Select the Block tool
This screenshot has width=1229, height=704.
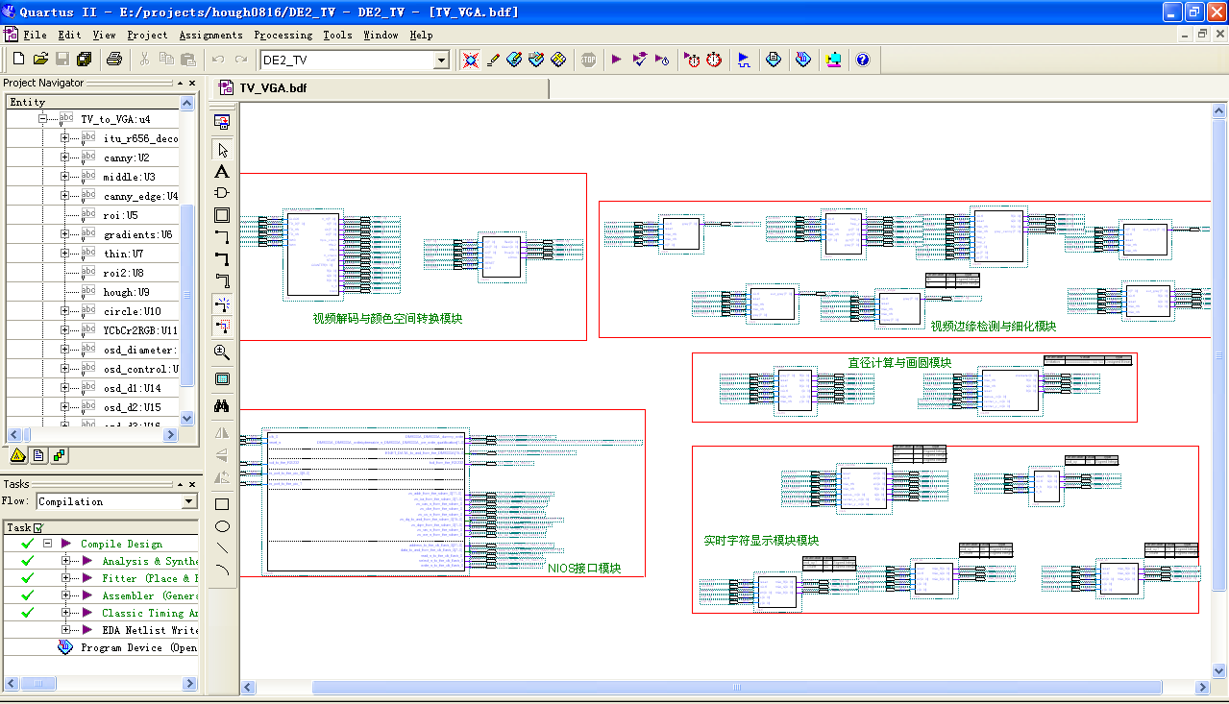point(222,215)
